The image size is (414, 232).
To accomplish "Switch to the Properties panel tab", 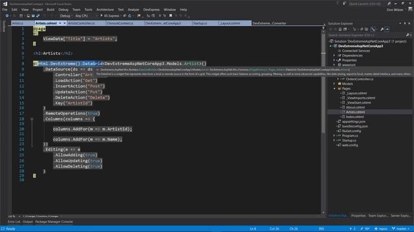I will point(358,216).
